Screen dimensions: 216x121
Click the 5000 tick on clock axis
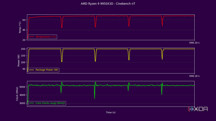tap(22, 87)
